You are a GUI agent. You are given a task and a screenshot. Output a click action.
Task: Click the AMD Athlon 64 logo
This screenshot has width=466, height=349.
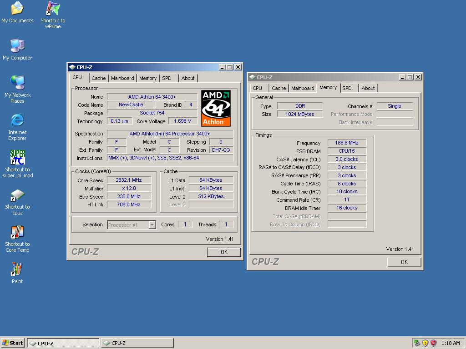point(216,108)
